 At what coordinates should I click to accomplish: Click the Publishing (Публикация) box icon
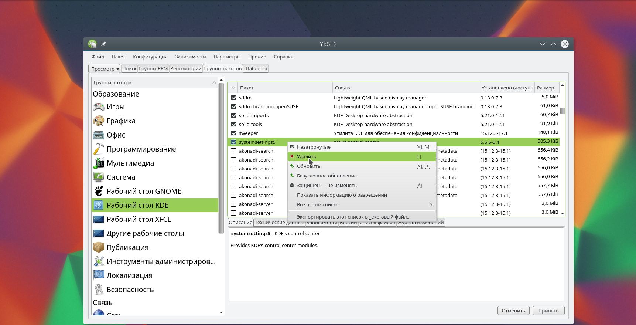pyautogui.click(x=99, y=247)
